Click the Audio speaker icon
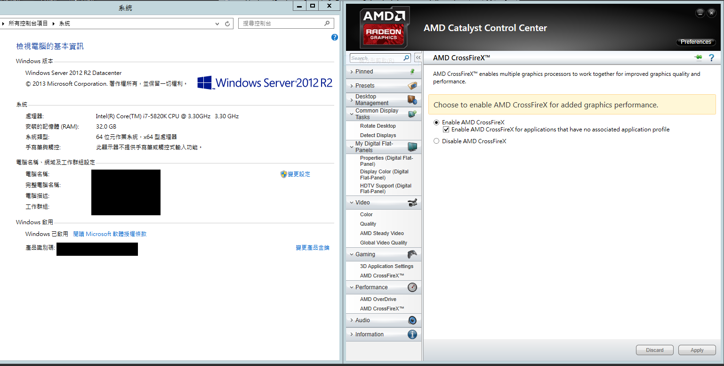 (412, 320)
